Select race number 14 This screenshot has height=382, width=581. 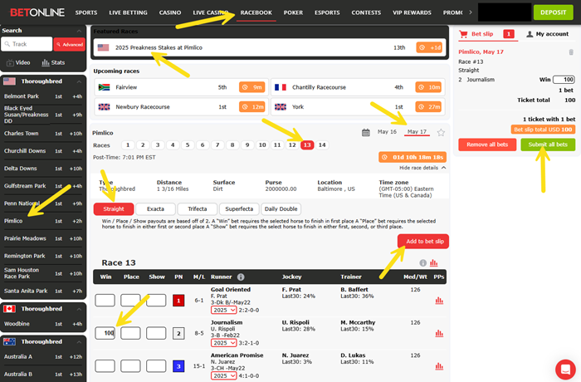[x=322, y=144]
